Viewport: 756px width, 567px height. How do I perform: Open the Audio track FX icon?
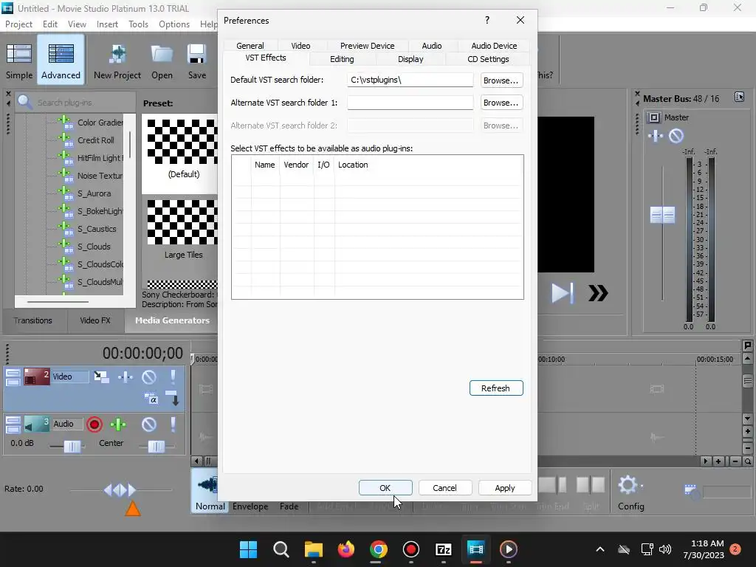click(x=118, y=425)
